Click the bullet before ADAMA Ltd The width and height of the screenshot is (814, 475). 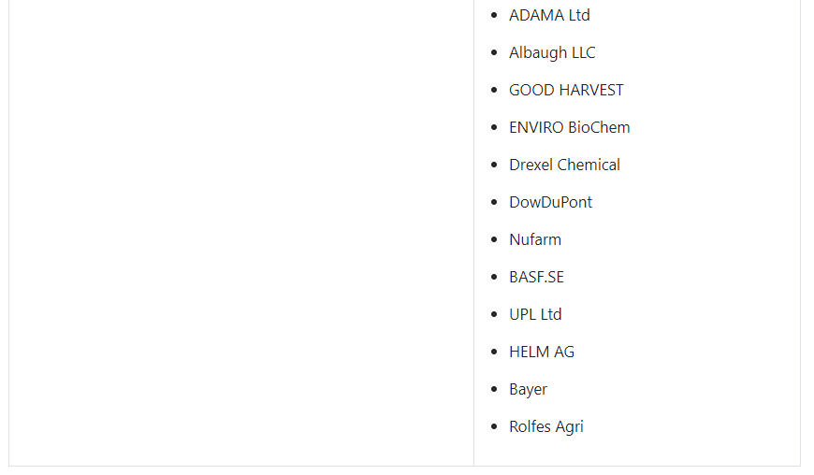click(x=494, y=16)
